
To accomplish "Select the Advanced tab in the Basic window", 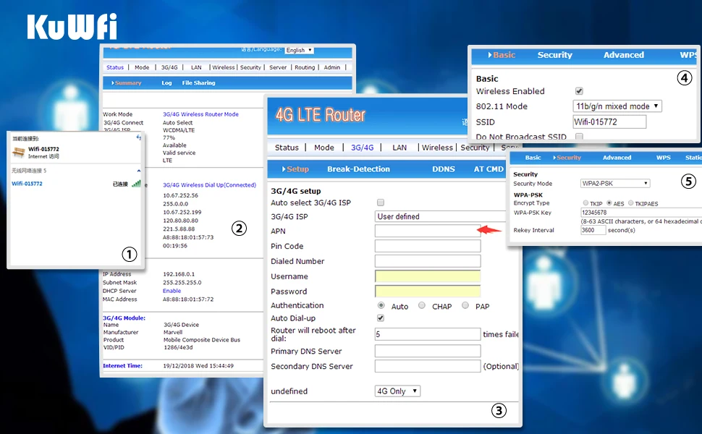I will (x=623, y=54).
